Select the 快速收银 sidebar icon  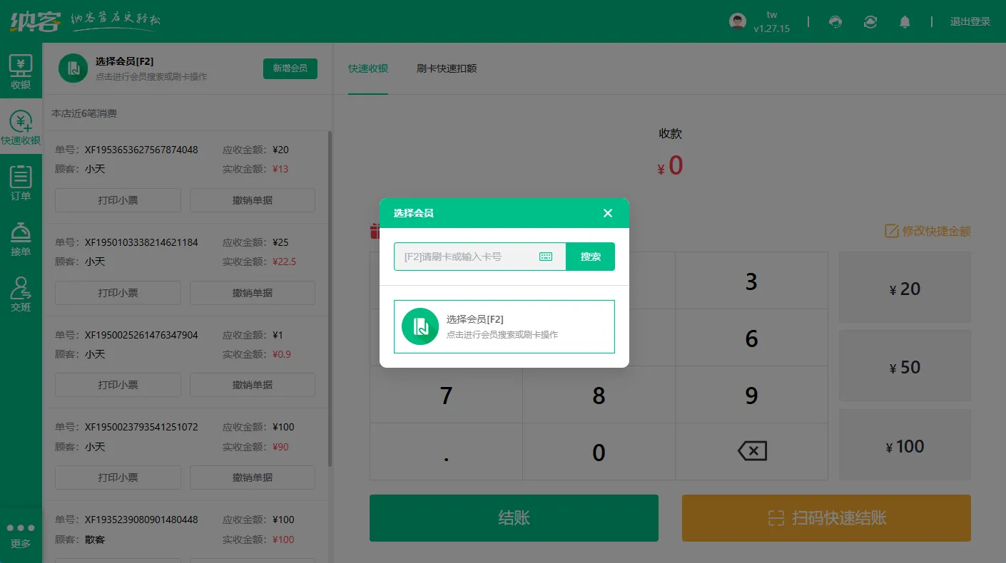(21, 127)
